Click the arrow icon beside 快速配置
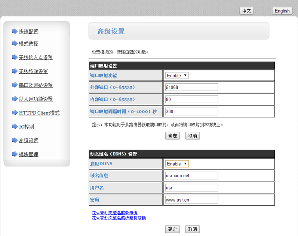This screenshot has height=236, width=298. coord(15,31)
